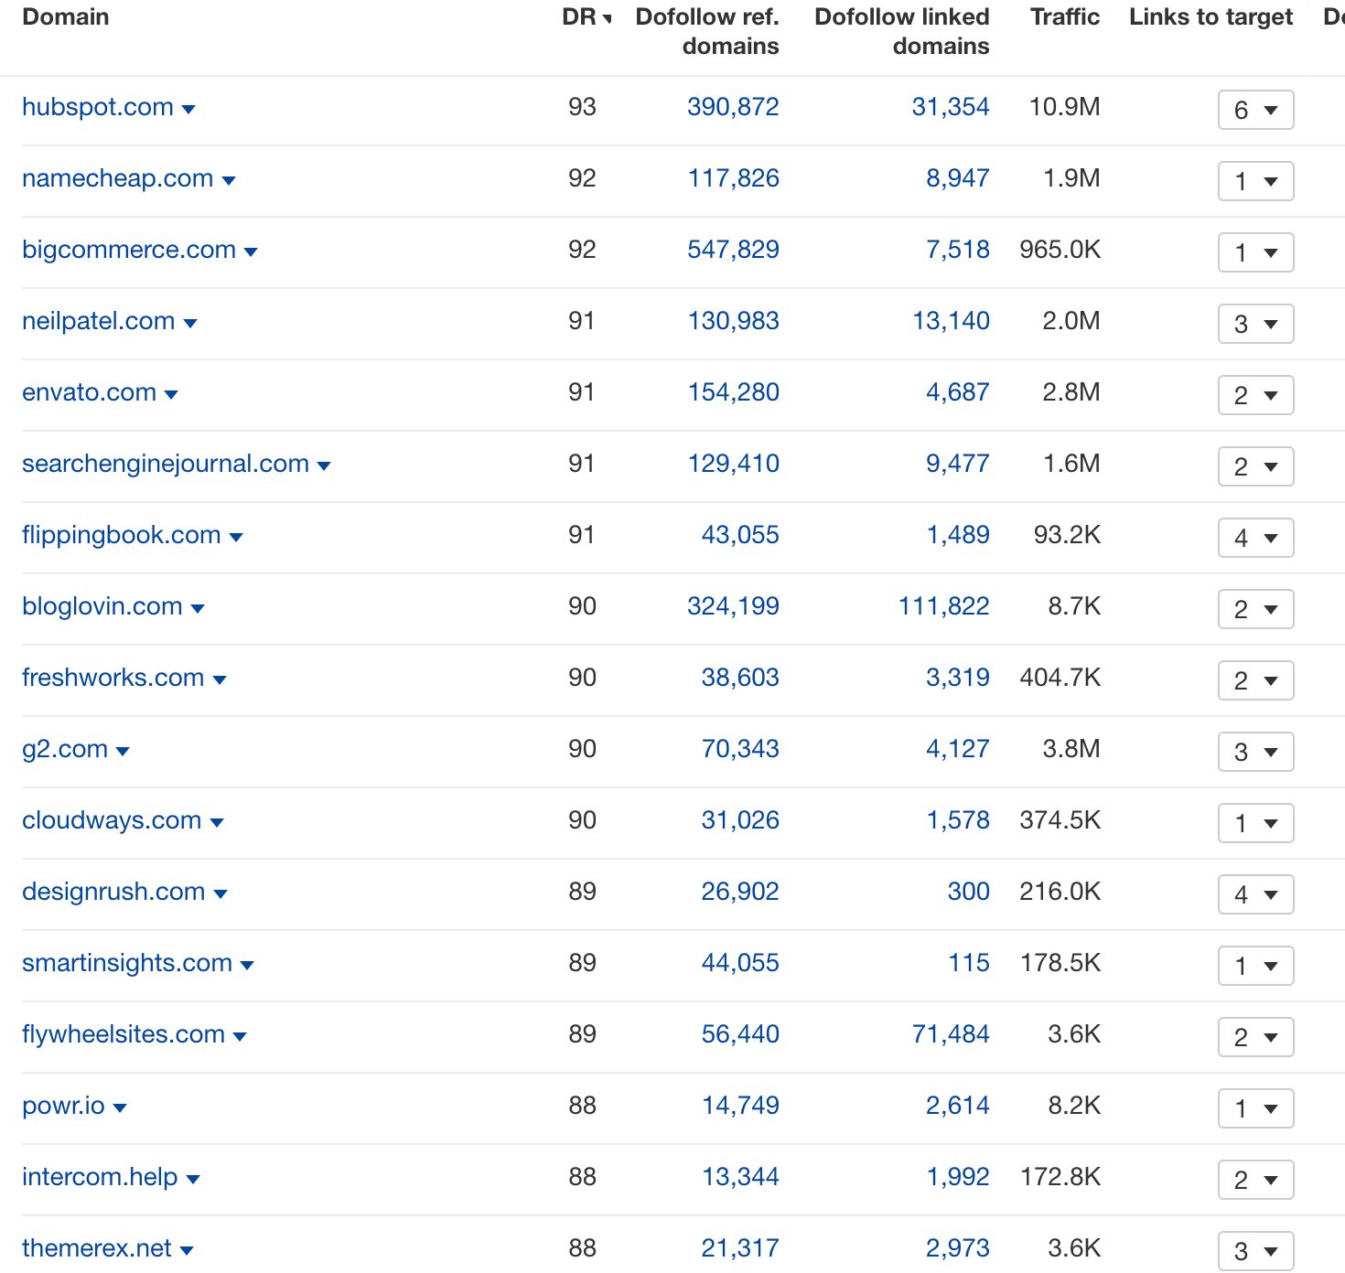The image size is (1345, 1273).
Task: Open links-to-target dropdown for intercom.help
Action: pyautogui.click(x=1255, y=1180)
